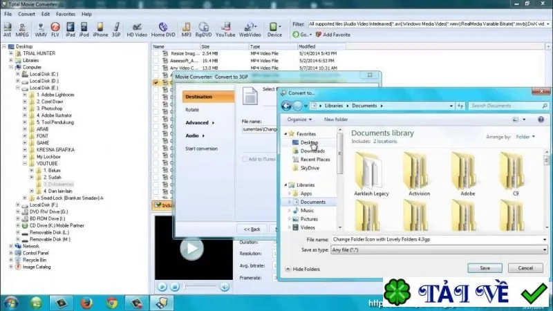
Task: Select the Rotate step in wizard
Action: (192, 110)
